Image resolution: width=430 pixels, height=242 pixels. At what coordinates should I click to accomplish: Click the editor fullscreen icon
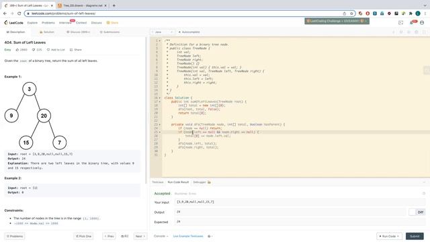(424, 32)
